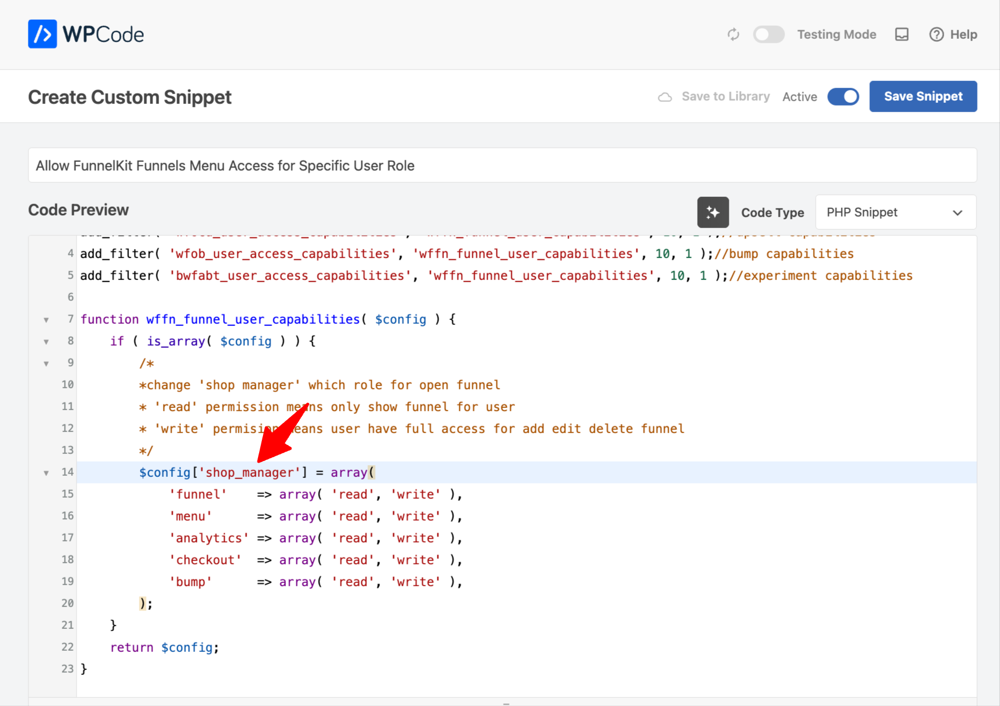Collapse the is_array condition at line 8

tap(46, 341)
